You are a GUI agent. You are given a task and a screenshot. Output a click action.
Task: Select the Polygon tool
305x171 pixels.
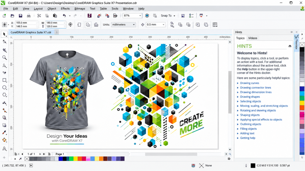click(4, 95)
